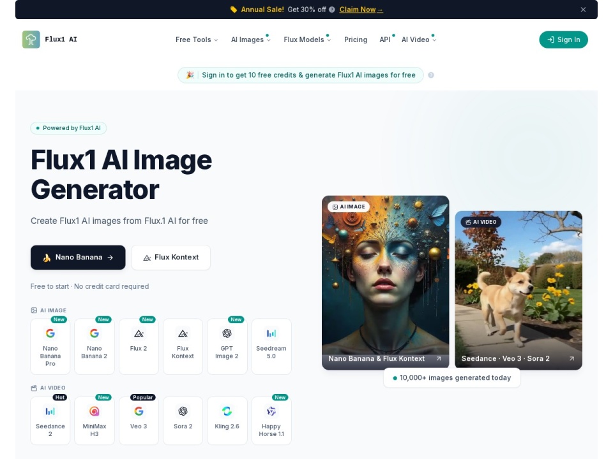The image size is (613, 459).
Task: Open the AI Image portrait thumbnail
Action: pos(386,282)
